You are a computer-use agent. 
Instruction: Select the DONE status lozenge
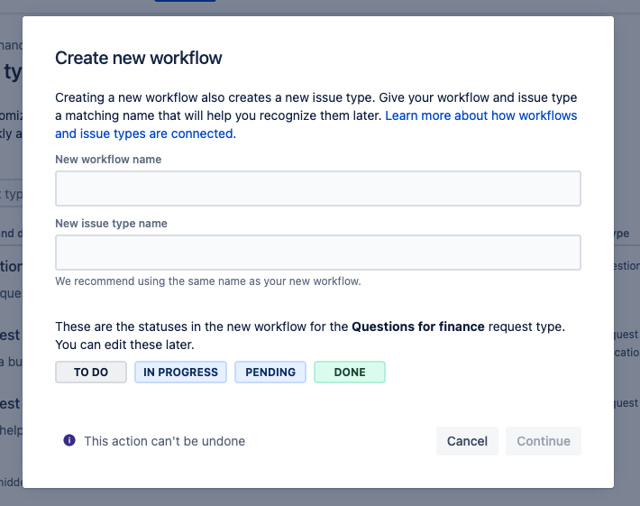pyautogui.click(x=350, y=372)
